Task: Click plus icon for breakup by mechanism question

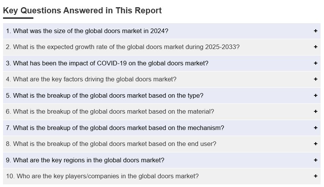Action: click(x=315, y=128)
